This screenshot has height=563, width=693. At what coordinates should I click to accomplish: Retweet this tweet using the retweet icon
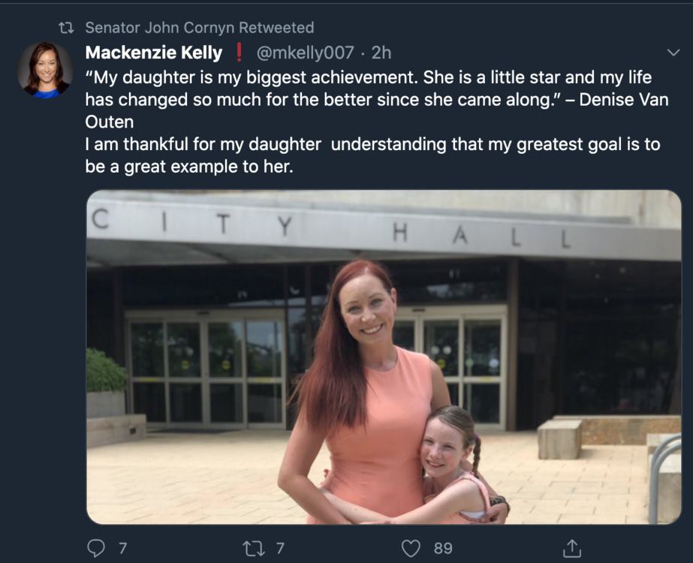click(x=252, y=548)
